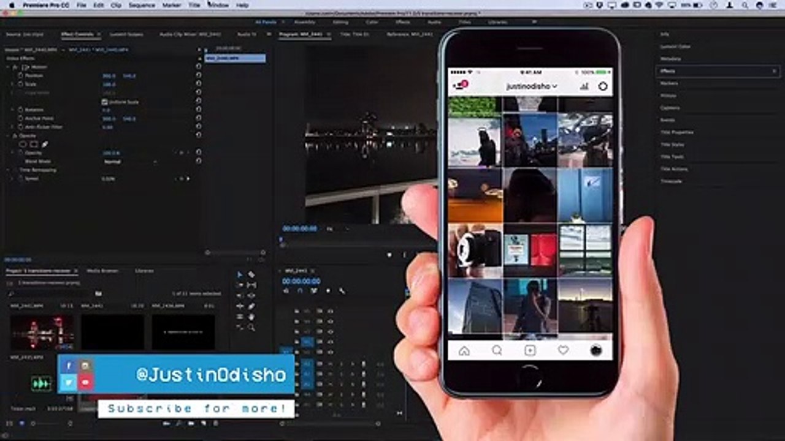Open the File menu
Viewport: 785px width, 441px height.
pos(81,5)
